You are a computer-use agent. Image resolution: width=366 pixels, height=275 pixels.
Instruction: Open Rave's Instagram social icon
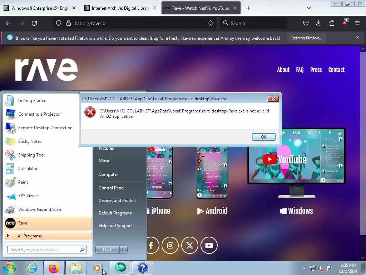(x=170, y=245)
